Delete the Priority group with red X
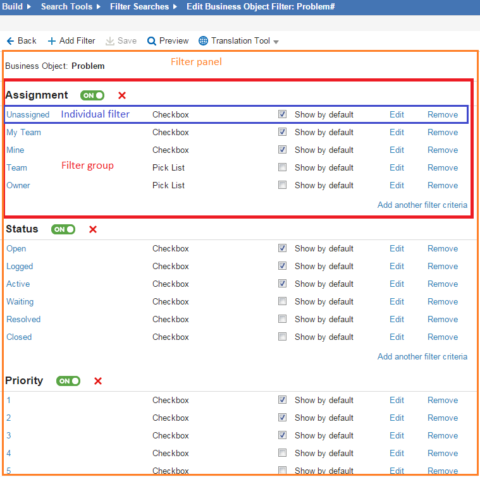 coord(98,381)
